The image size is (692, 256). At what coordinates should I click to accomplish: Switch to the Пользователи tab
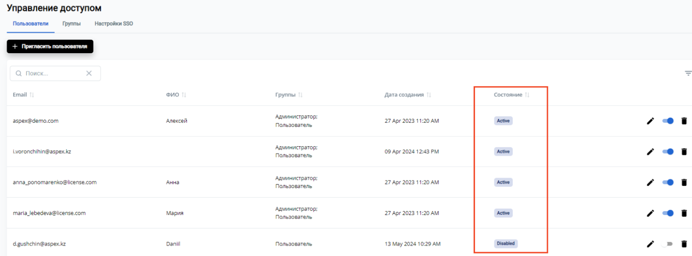pos(31,24)
